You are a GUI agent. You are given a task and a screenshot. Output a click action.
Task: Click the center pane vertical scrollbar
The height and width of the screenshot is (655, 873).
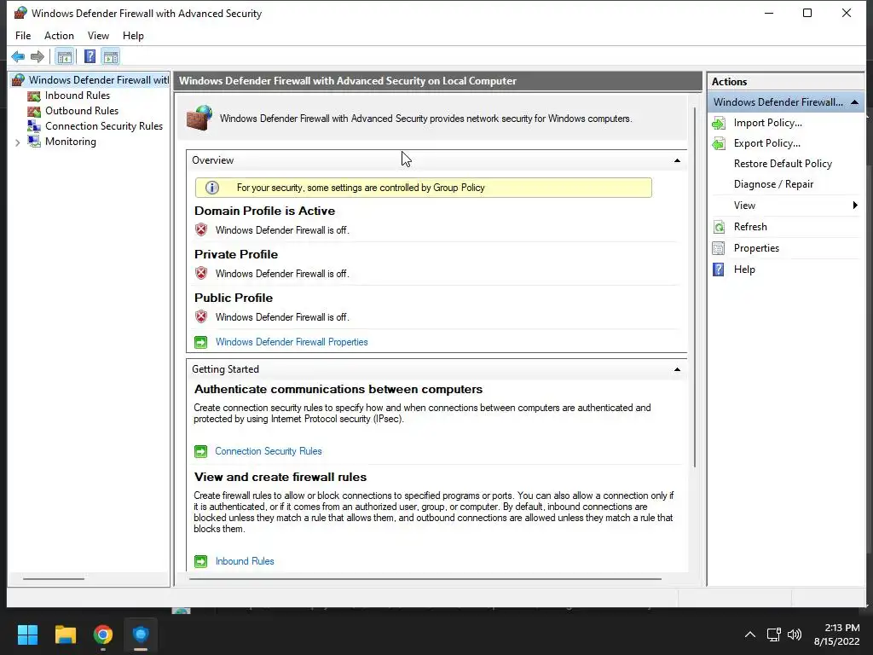coord(695,287)
